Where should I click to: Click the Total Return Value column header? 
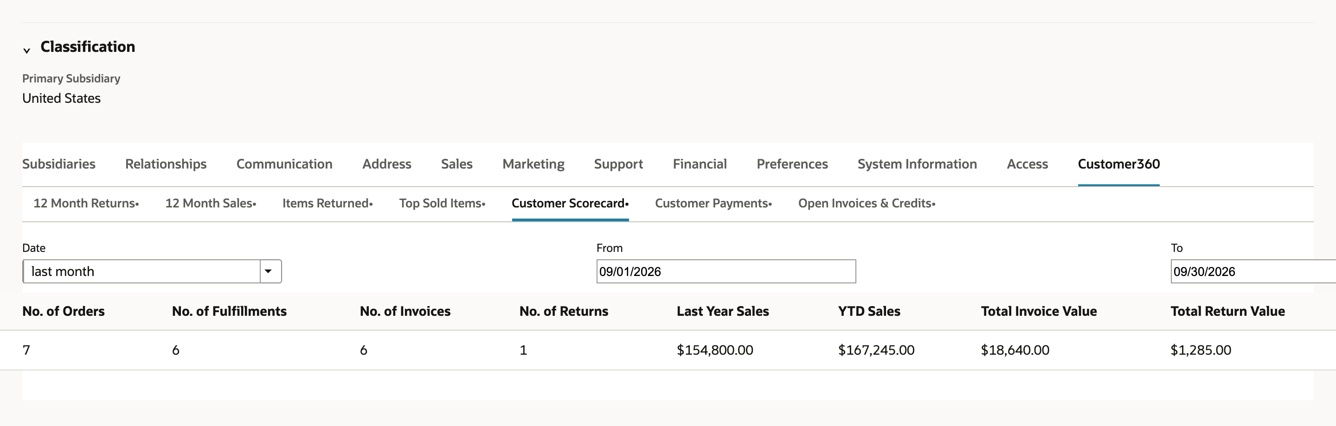click(1227, 311)
